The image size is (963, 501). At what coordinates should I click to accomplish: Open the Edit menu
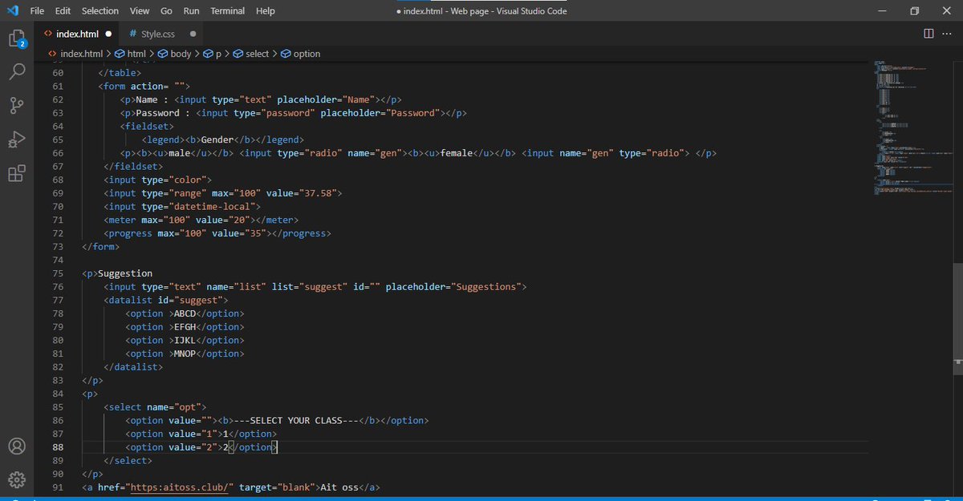(63, 10)
